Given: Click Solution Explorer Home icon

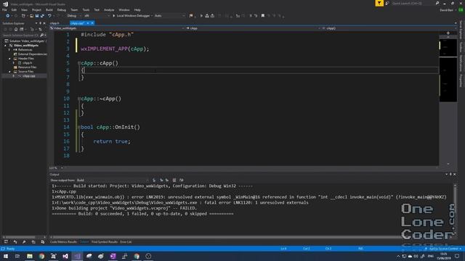Looking at the screenshot, I should [x=16, y=29].
